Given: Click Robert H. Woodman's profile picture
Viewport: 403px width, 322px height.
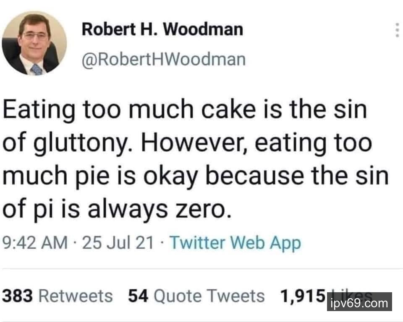Looking at the screenshot, I should point(34,43).
